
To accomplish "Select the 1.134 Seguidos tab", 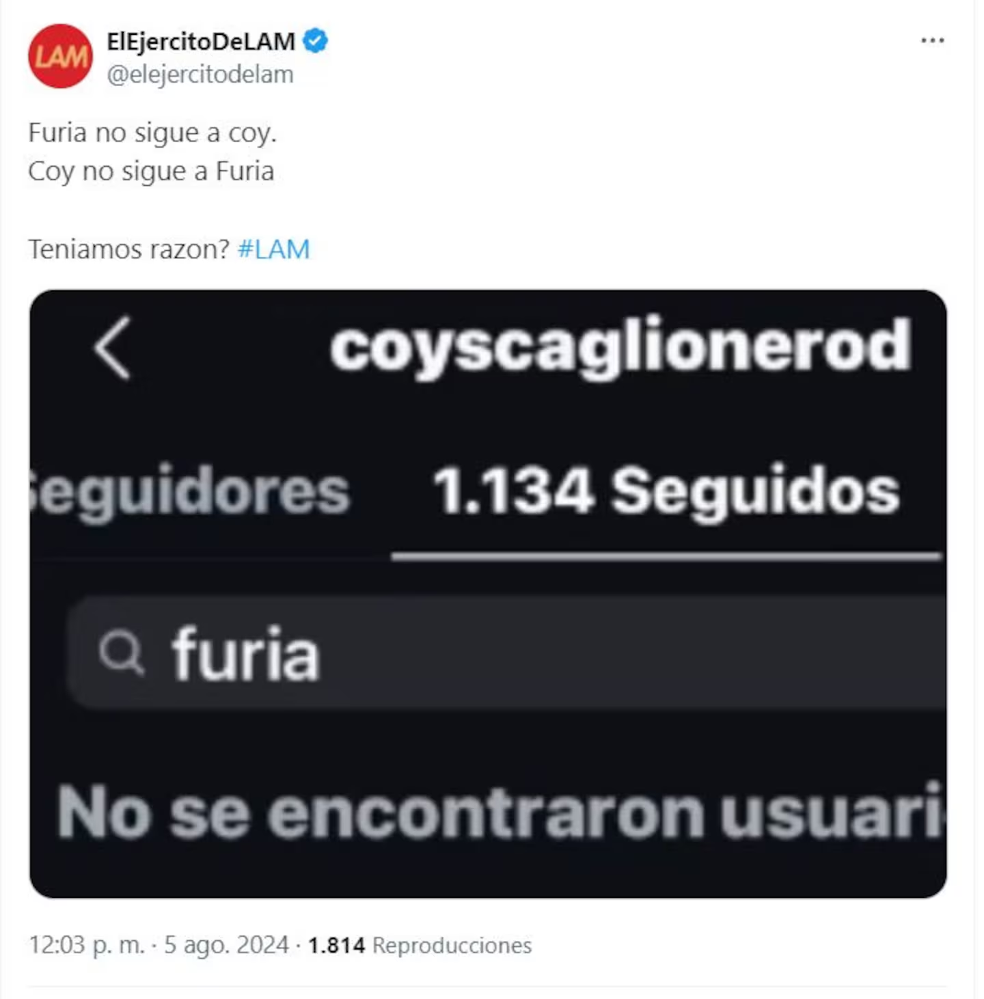I will (666, 491).
